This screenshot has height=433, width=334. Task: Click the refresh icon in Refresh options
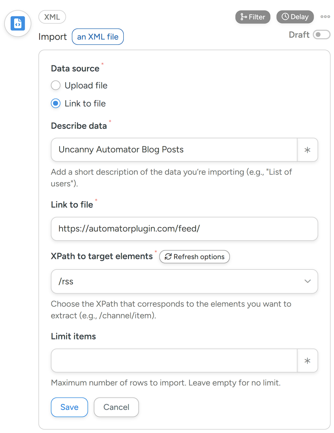[168, 257]
